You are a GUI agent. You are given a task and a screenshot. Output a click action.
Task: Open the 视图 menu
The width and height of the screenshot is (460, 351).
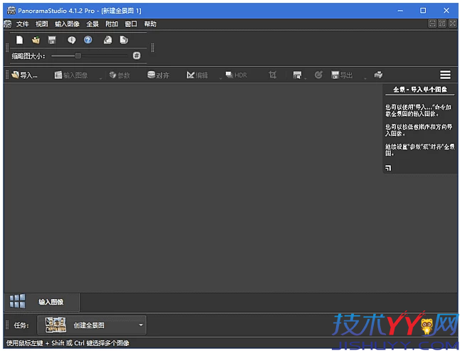pos(42,23)
